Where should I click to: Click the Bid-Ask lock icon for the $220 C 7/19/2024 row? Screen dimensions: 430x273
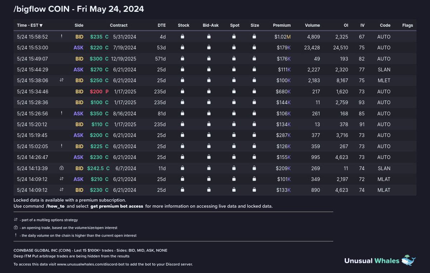[209, 48]
